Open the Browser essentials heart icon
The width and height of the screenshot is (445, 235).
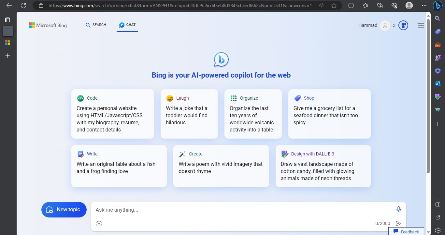394,6
